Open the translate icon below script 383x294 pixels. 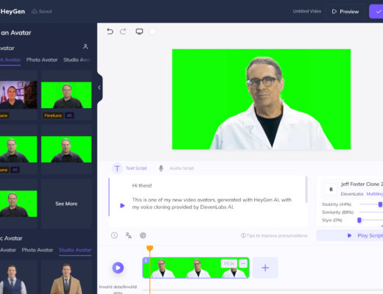(128, 235)
